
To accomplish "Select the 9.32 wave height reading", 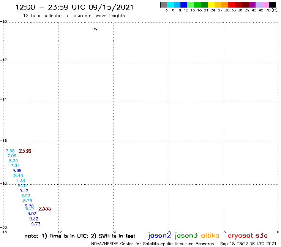I will 34,218.
